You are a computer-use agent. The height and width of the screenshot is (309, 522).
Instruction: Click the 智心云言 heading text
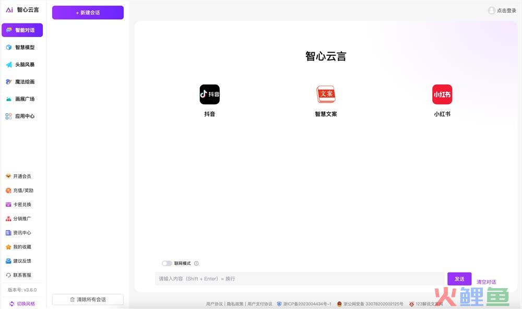pyautogui.click(x=326, y=56)
